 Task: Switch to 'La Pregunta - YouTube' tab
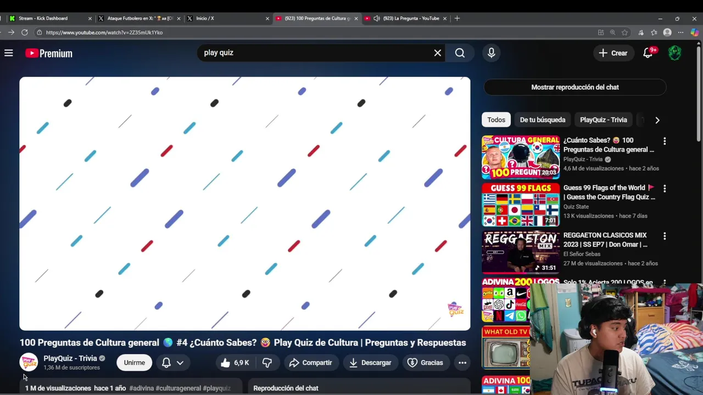click(x=405, y=18)
